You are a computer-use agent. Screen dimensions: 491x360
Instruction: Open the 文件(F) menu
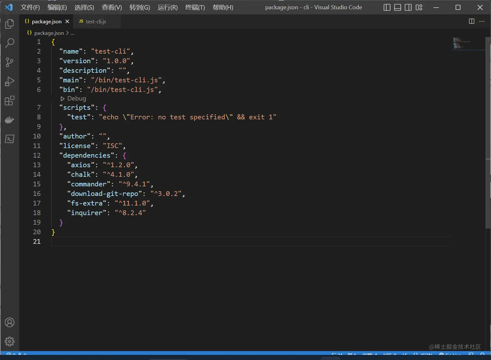[x=30, y=7]
